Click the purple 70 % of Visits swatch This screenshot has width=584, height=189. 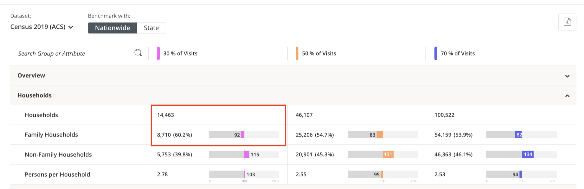coord(435,53)
